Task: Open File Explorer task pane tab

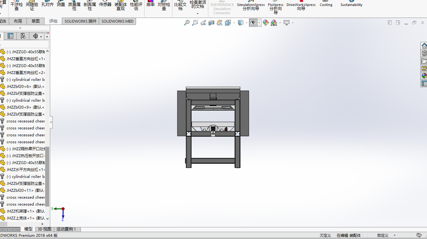Action: (x=424, y=61)
